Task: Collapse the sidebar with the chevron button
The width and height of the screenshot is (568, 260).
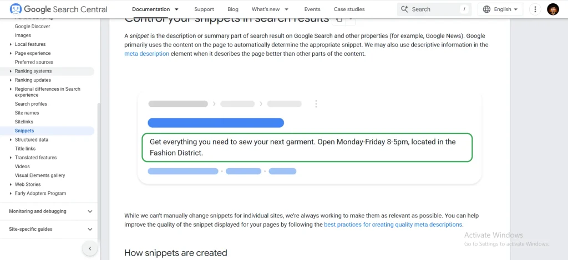Action: pyautogui.click(x=90, y=248)
